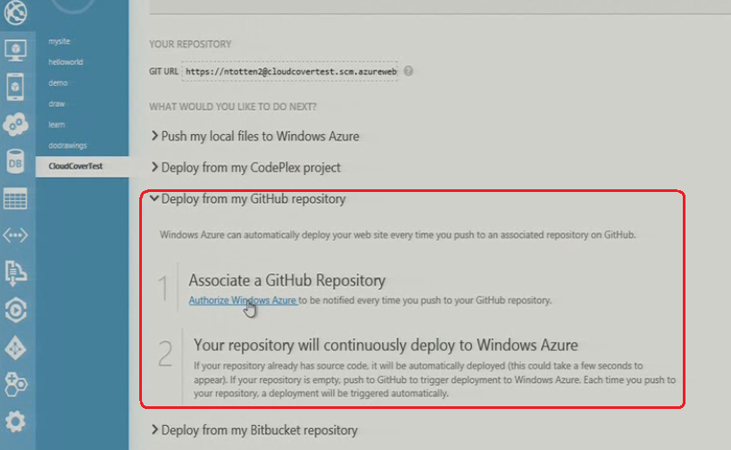Collapse Deploy from my GitHub repository

point(248,199)
